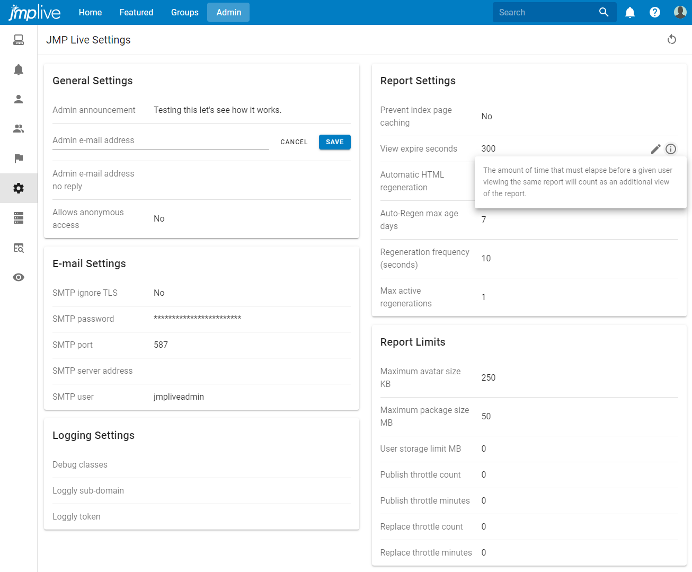
Task: Open the search preview sidebar tool
Action: (x=19, y=248)
